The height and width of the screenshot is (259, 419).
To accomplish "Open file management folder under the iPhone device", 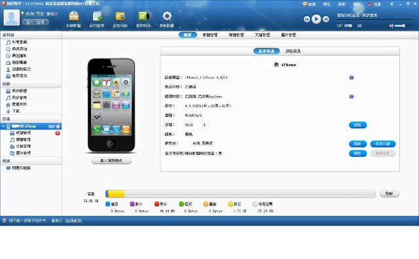I will 20,146.
